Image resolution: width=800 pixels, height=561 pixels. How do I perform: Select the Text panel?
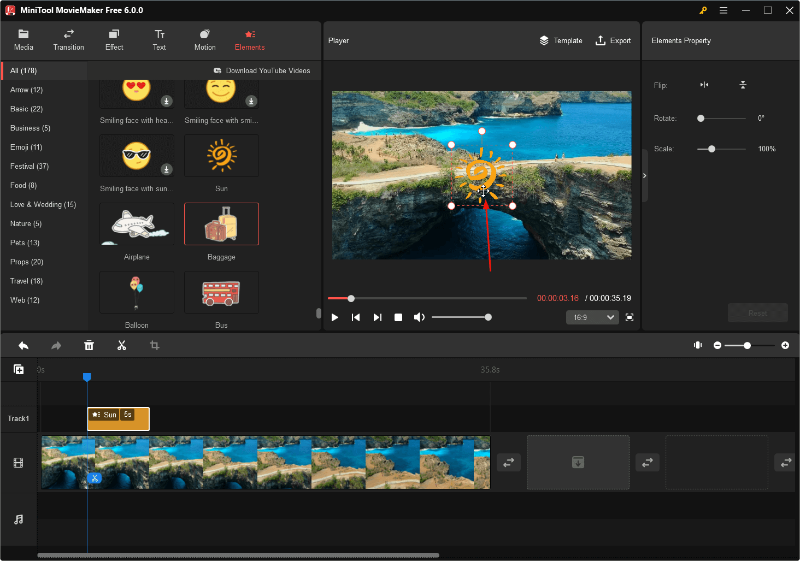(x=159, y=39)
